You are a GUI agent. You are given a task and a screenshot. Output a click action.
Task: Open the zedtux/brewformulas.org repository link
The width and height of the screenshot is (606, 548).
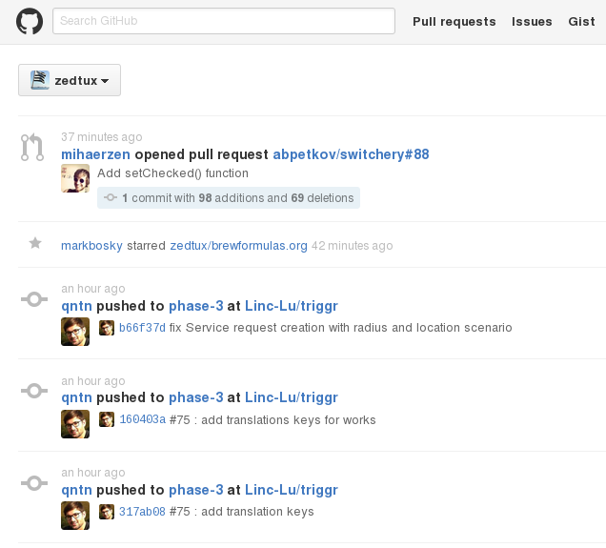click(238, 246)
